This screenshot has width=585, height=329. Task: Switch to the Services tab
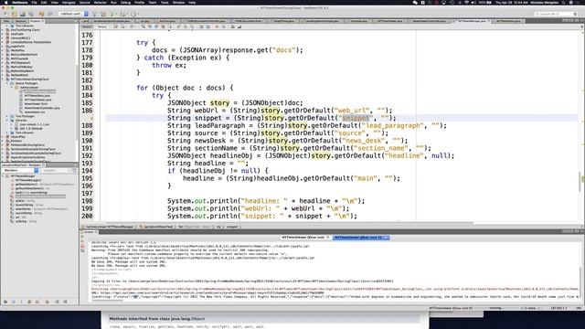pyautogui.click(x=21, y=21)
